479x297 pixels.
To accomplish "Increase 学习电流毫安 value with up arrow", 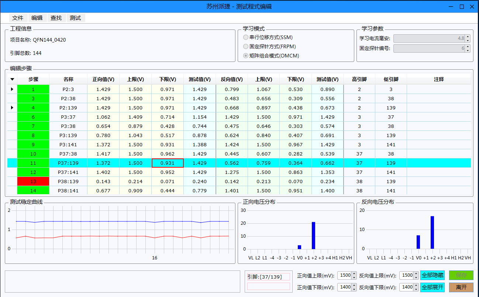I will pos(468,36).
